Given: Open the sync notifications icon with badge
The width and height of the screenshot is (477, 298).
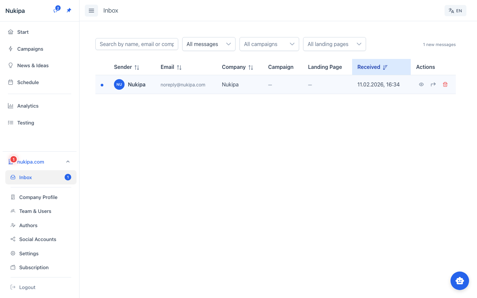Looking at the screenshot, I should click(56, 10).
